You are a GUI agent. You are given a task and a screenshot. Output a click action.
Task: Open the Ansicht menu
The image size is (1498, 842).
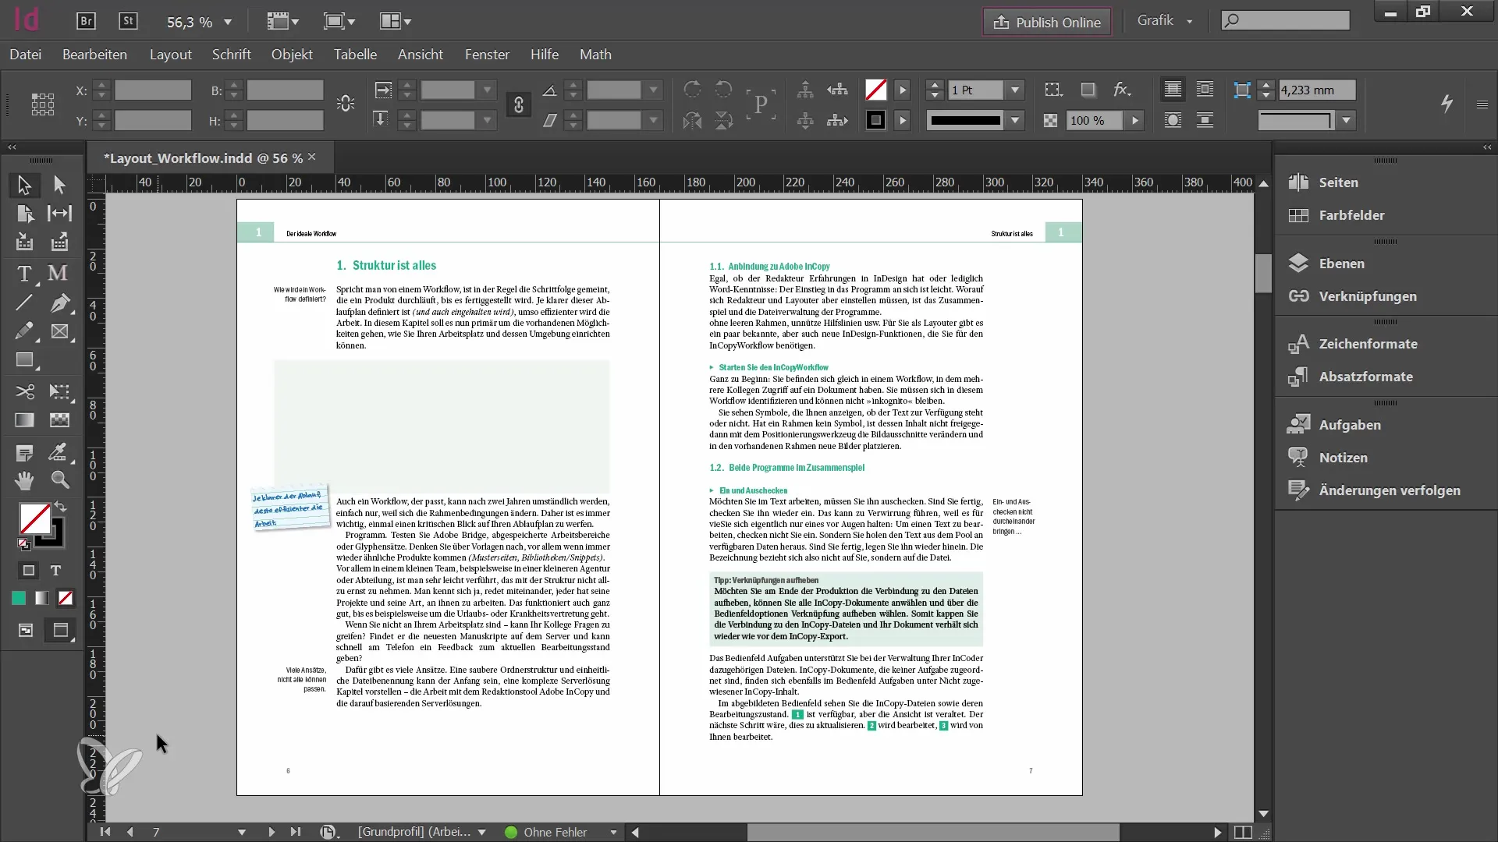[x=420, y=55]
